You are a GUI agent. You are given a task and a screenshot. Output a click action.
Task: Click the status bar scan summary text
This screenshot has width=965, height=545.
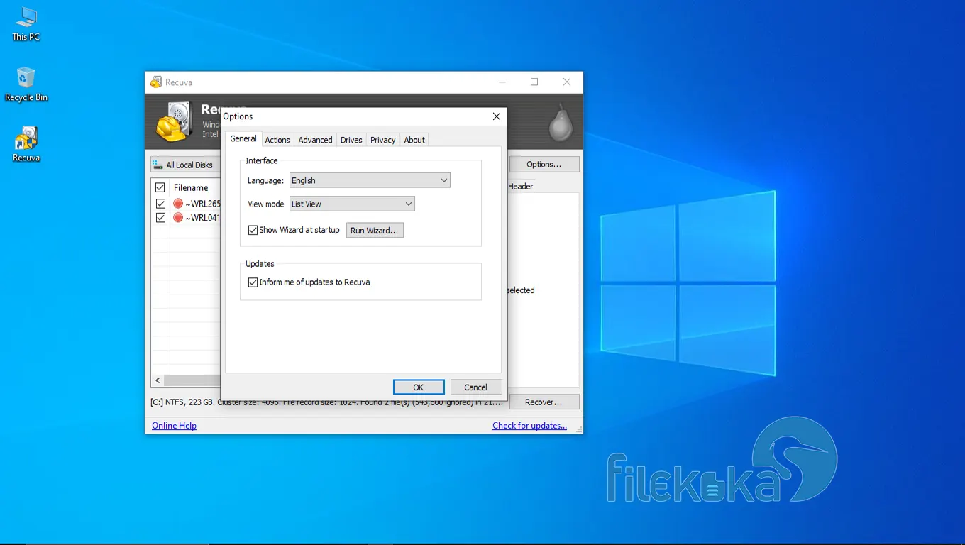[x=327, y=402]
